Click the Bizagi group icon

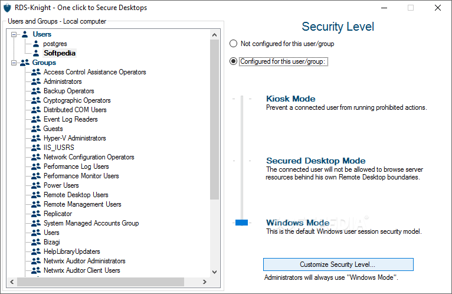point(36,242)
